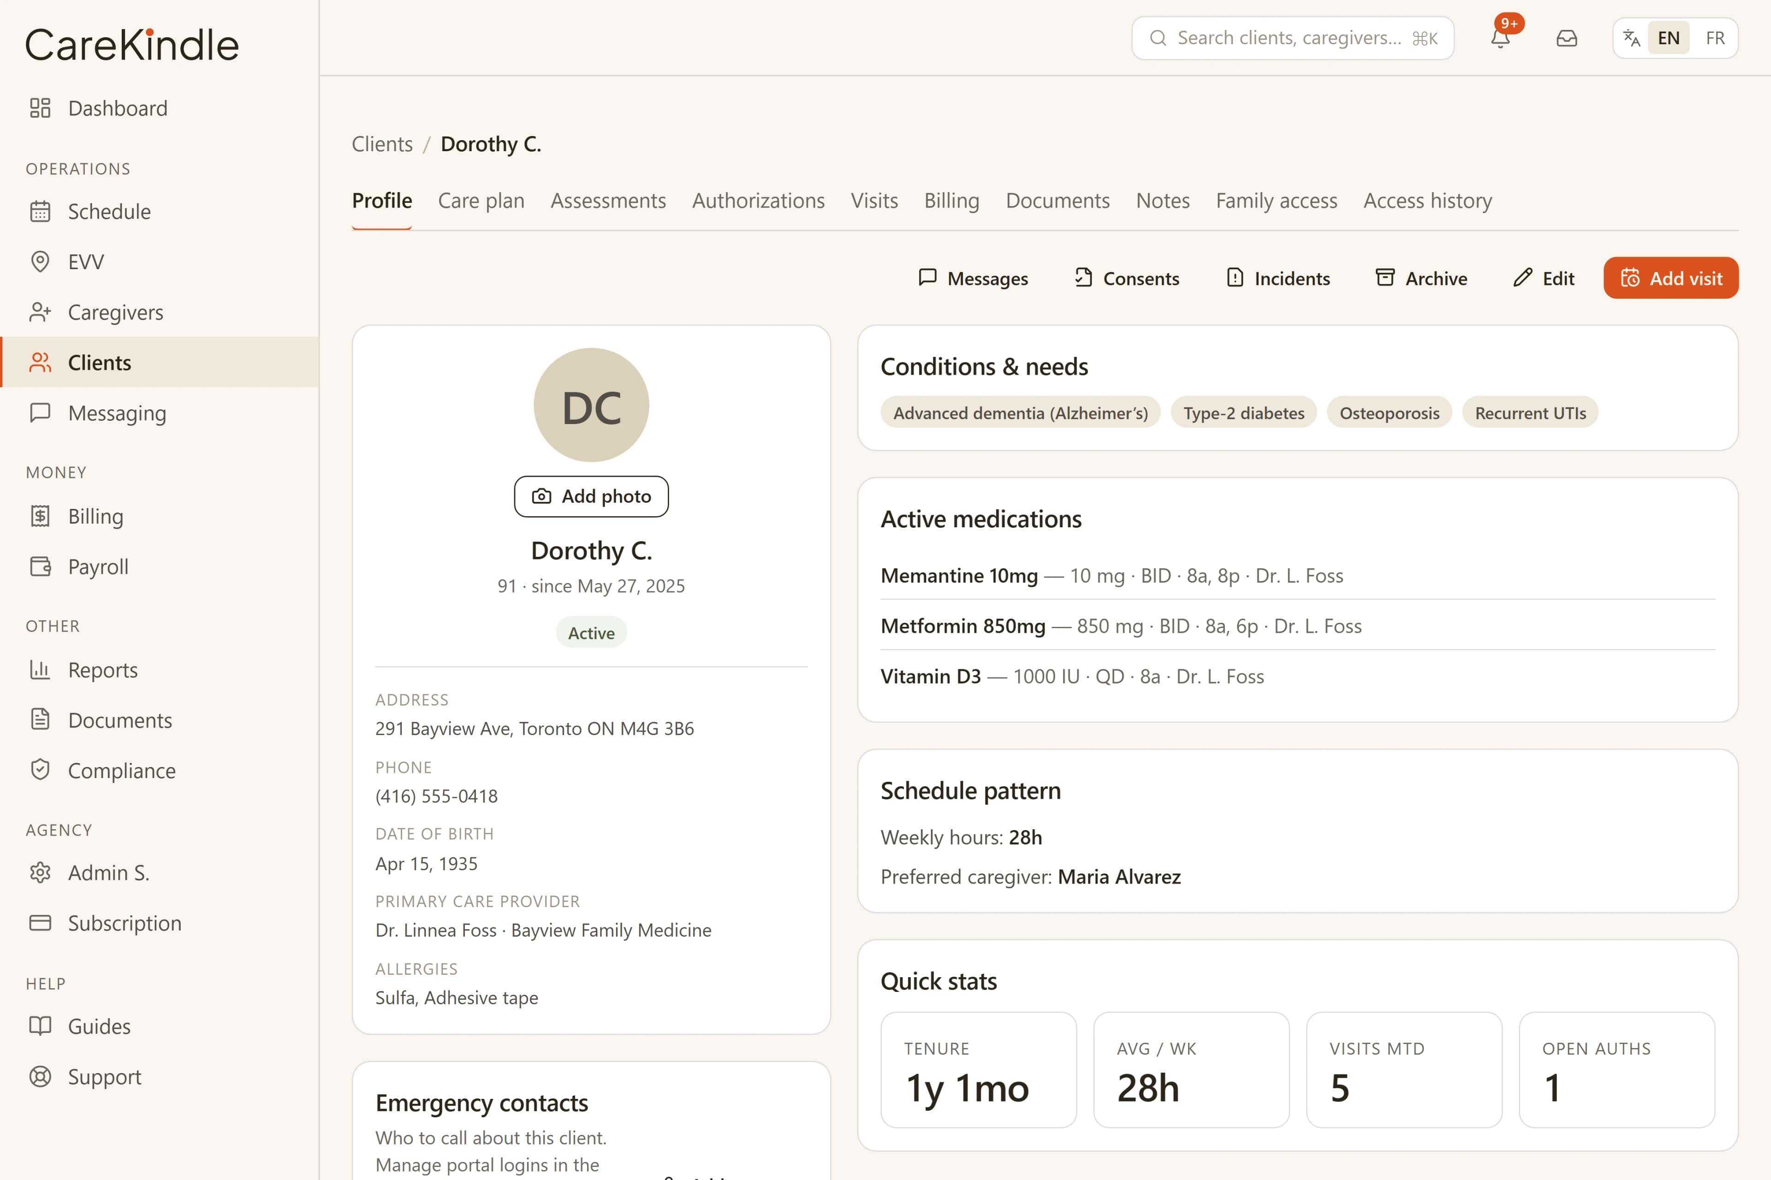Open the inbox tray icon
The image size is (1771, 1180).
1567,38
